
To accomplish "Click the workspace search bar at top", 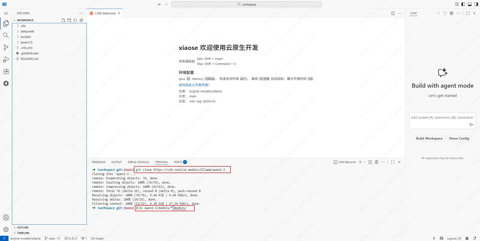I will point(246,4).
